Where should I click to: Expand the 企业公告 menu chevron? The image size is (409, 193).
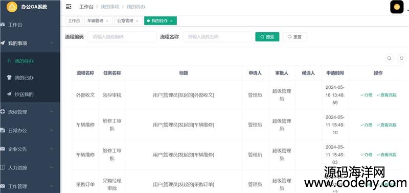tap(52, 149)
